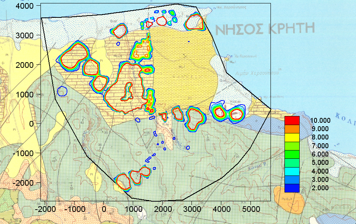Select the legend value "7.000"
Viewport: 356px width, 224px height.
(x=320, y=146)
